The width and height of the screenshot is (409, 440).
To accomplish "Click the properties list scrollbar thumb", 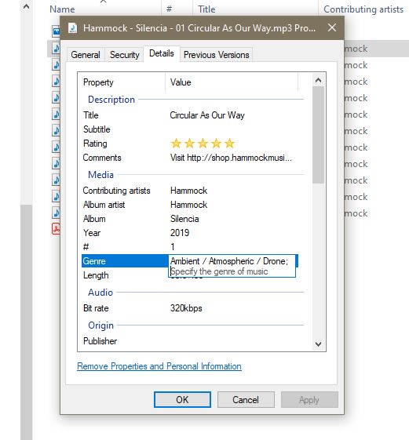I will click(318, 135).
